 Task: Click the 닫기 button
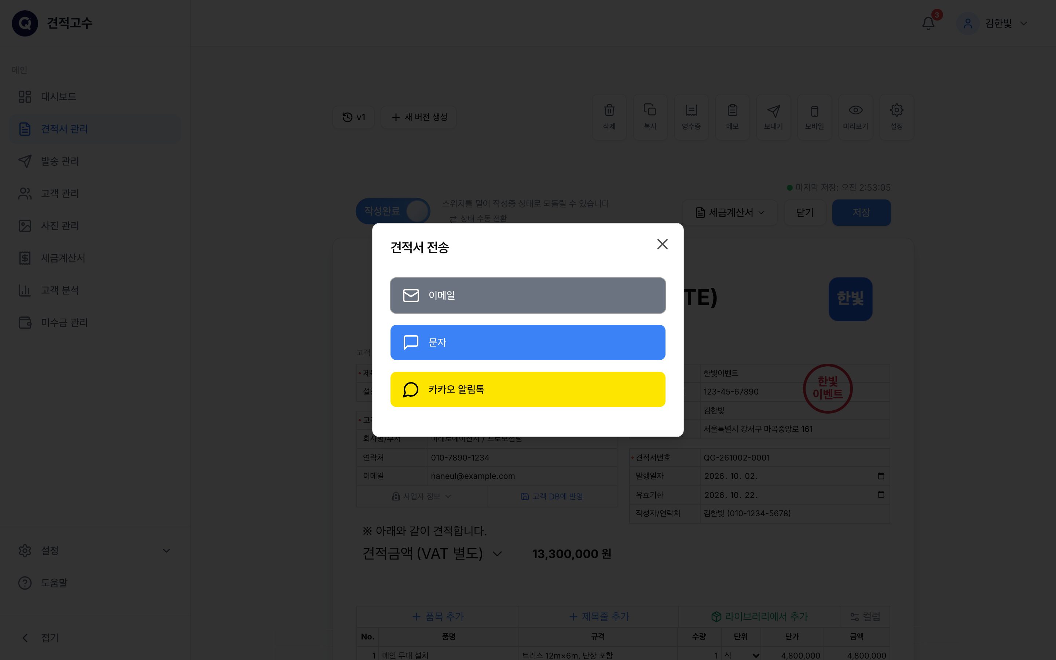click(805, 213)
